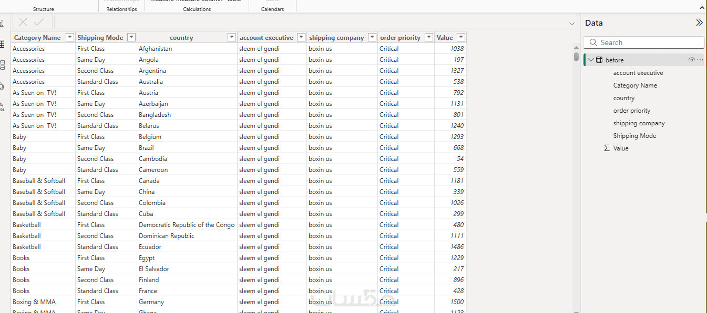Viewport: 707px width, 313px height.
Task: Select Value field in Data pane
Action: coord(621,148)
